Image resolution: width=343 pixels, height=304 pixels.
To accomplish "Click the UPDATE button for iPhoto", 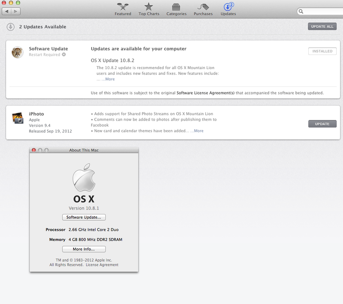I will [x=322, y=124].
